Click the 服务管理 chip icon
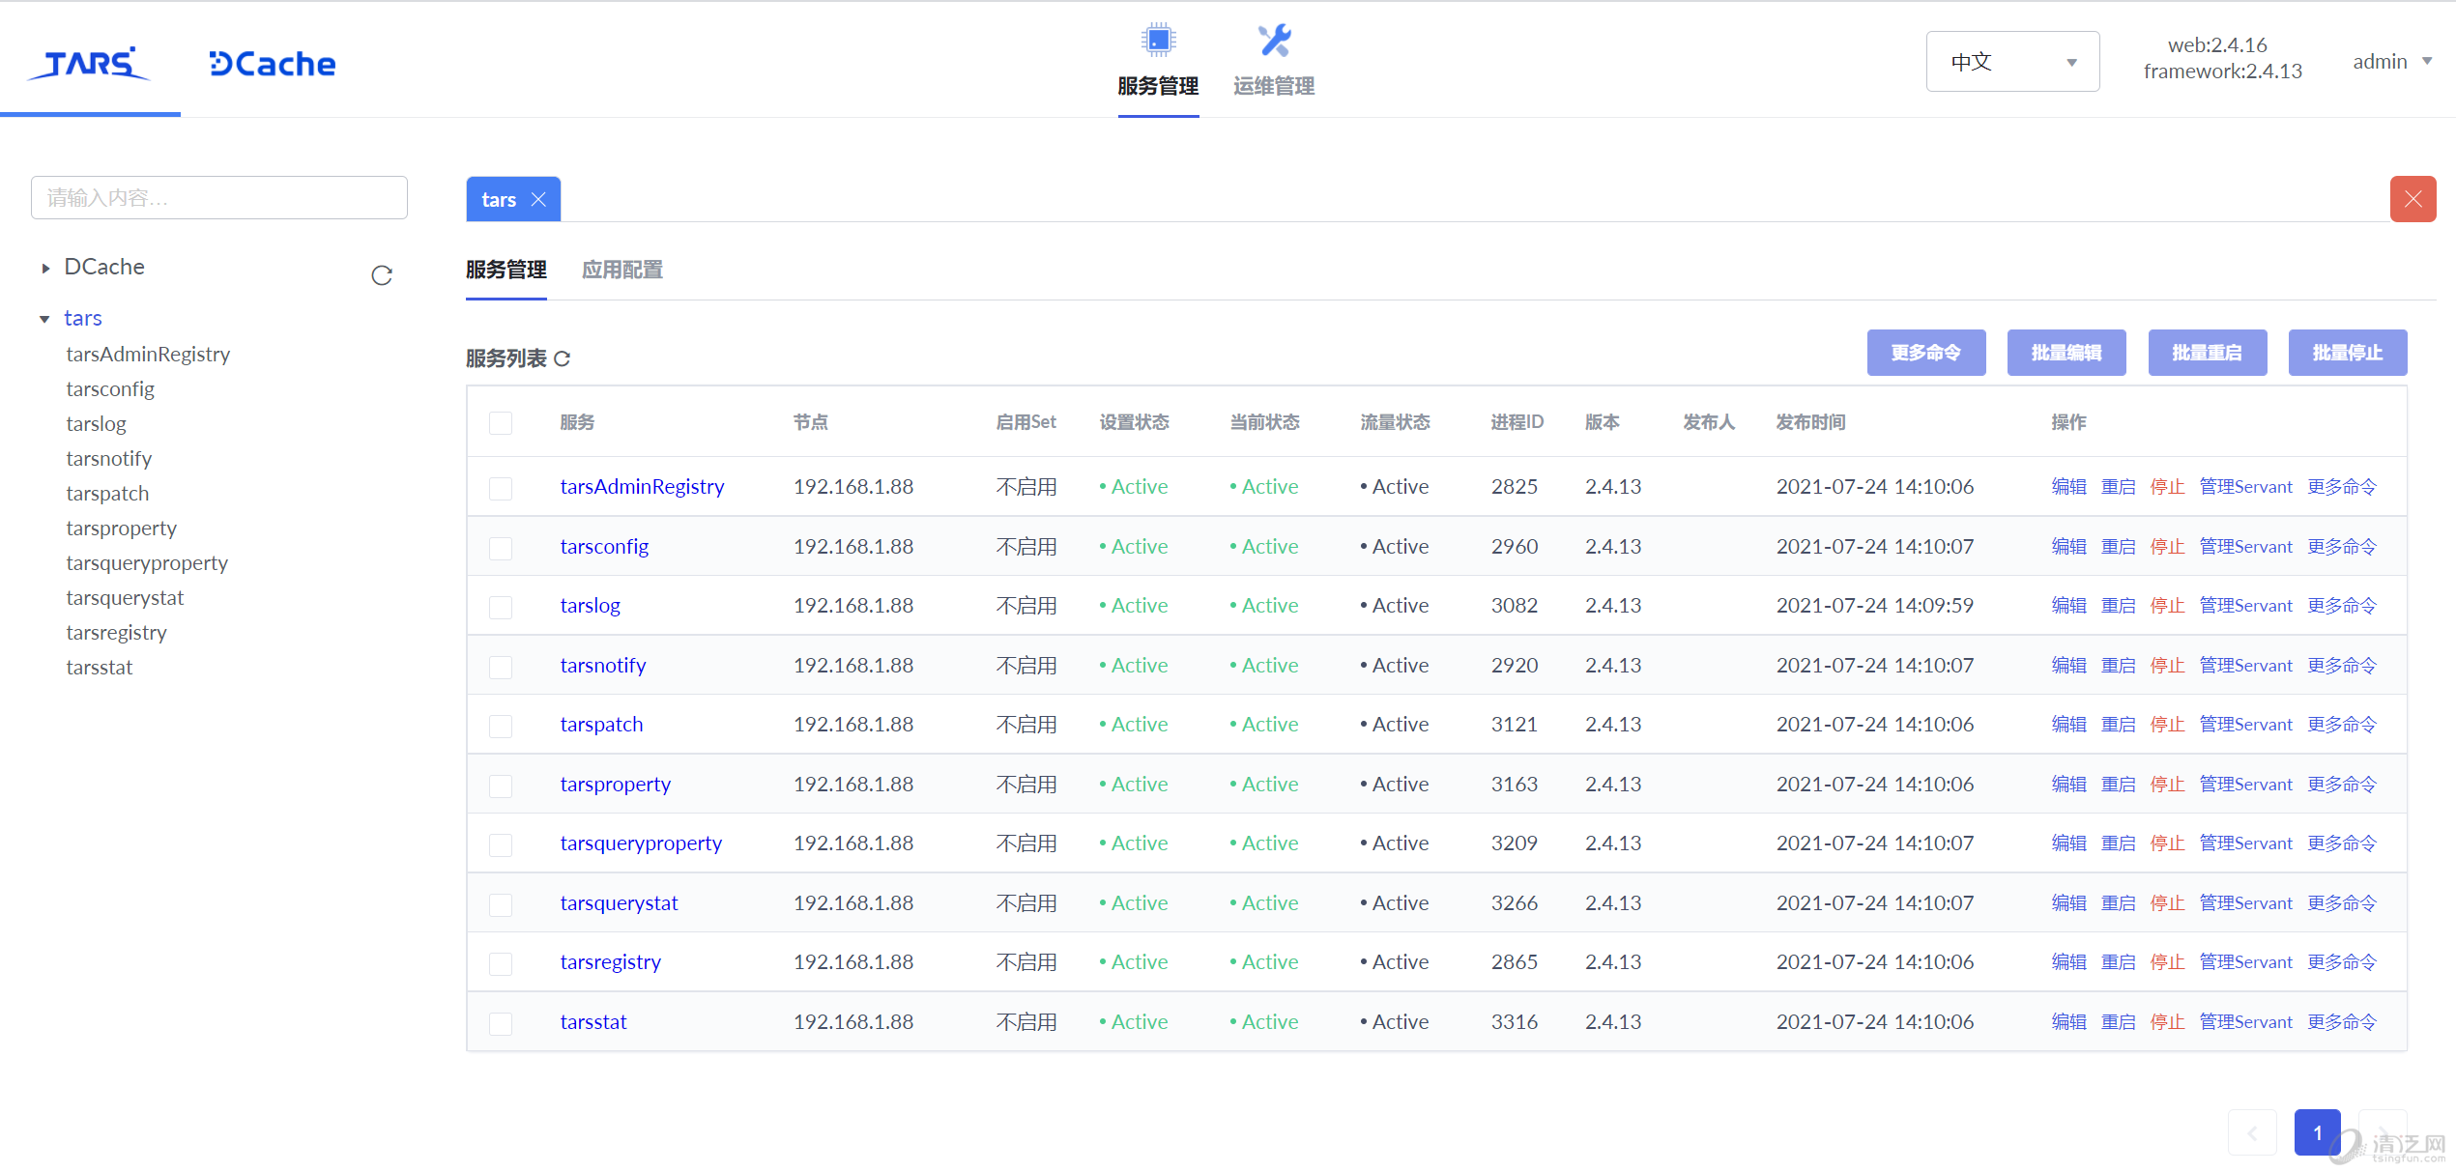The height and width of the screenshot is (1172, 2456). pos(1157,41)
